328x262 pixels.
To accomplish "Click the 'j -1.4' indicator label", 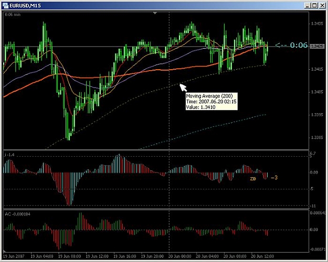I will tap(9, 155).
